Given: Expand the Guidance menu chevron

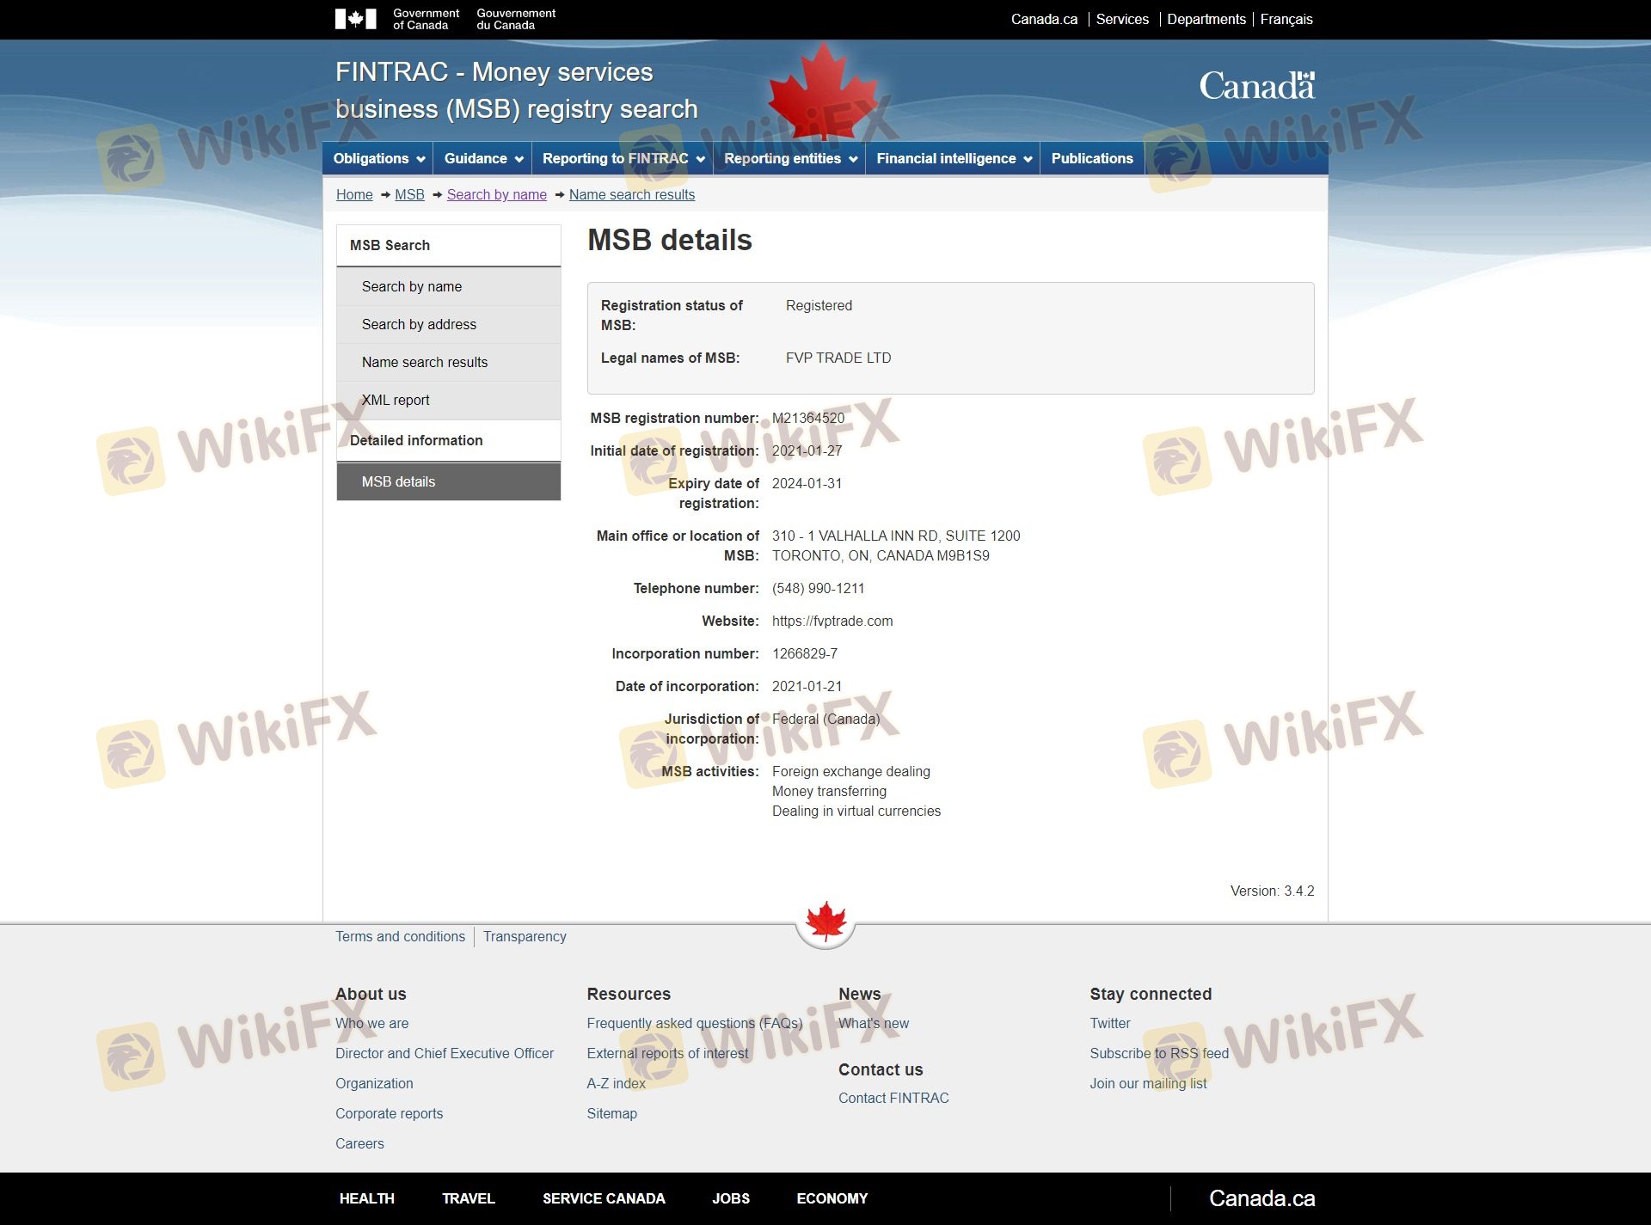Looking at the screenshot, I should tap(519, 159).
